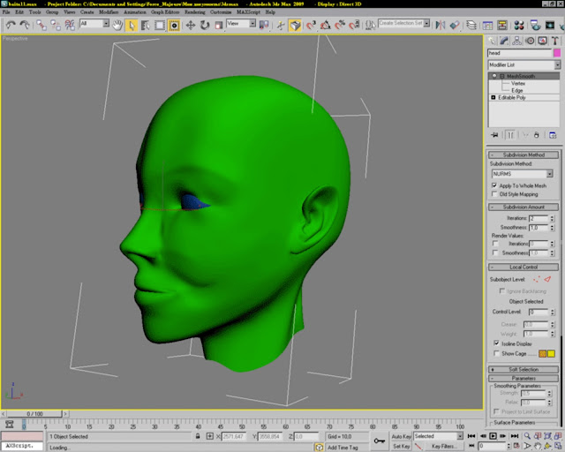Open the Material Editor spheres icon
This screenshot has height=452, width=565.
pos(519,26)
